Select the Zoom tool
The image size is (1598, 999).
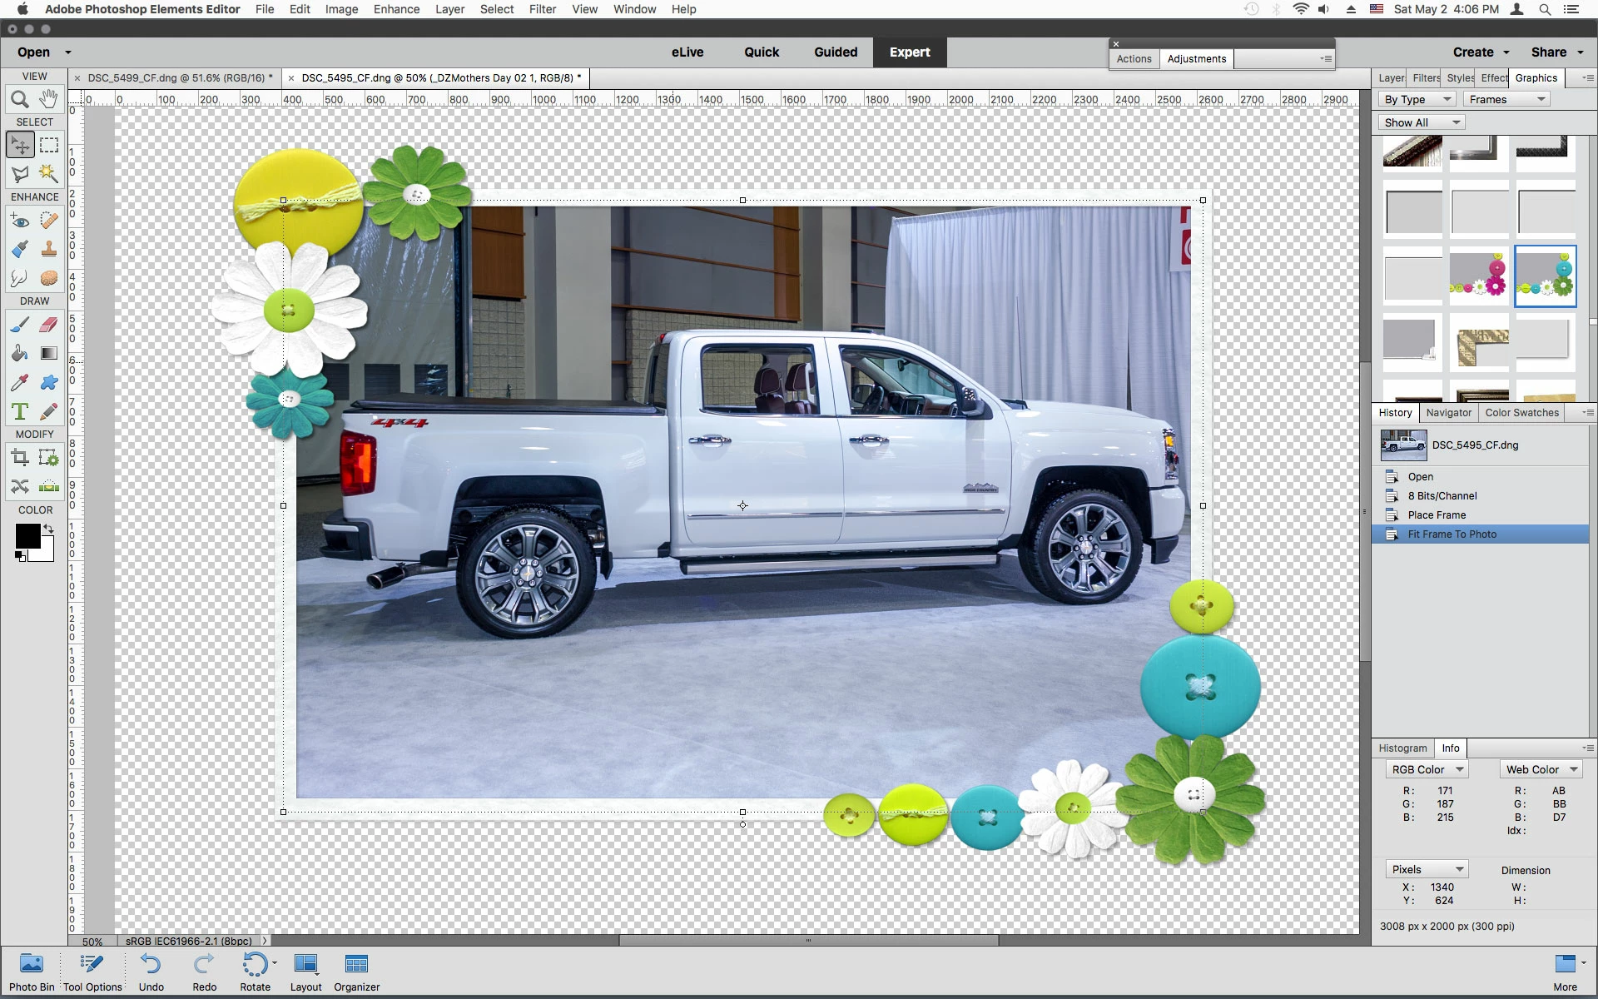point(20,100)
